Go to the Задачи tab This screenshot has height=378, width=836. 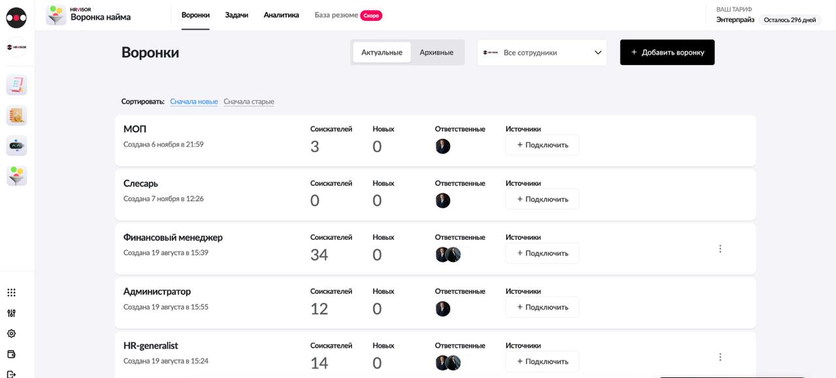coord(236,15)
